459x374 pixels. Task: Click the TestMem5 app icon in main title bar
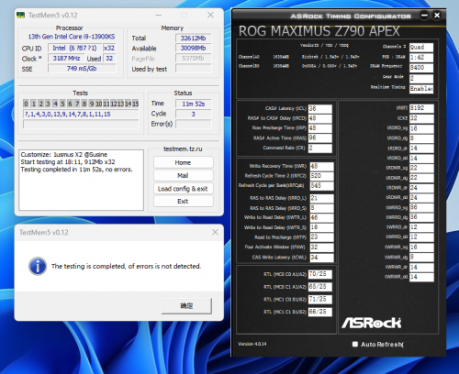20,15
